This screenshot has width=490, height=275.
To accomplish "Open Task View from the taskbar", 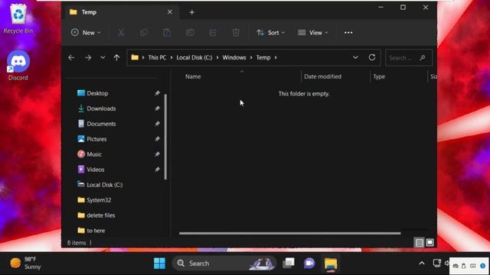I will 289,263.
